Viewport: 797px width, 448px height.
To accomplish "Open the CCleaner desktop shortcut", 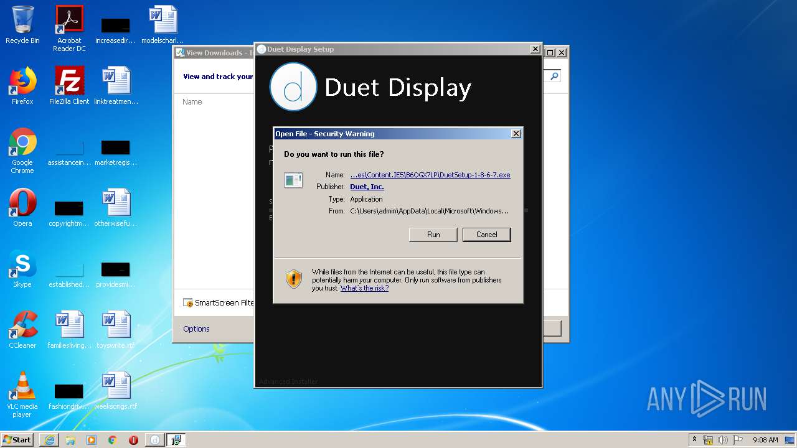I will 22,330.
